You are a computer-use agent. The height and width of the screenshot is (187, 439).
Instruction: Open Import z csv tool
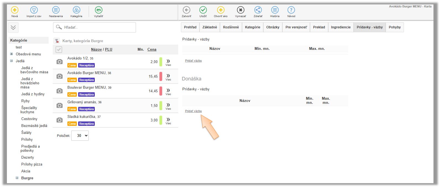click(x=34, y=10)
